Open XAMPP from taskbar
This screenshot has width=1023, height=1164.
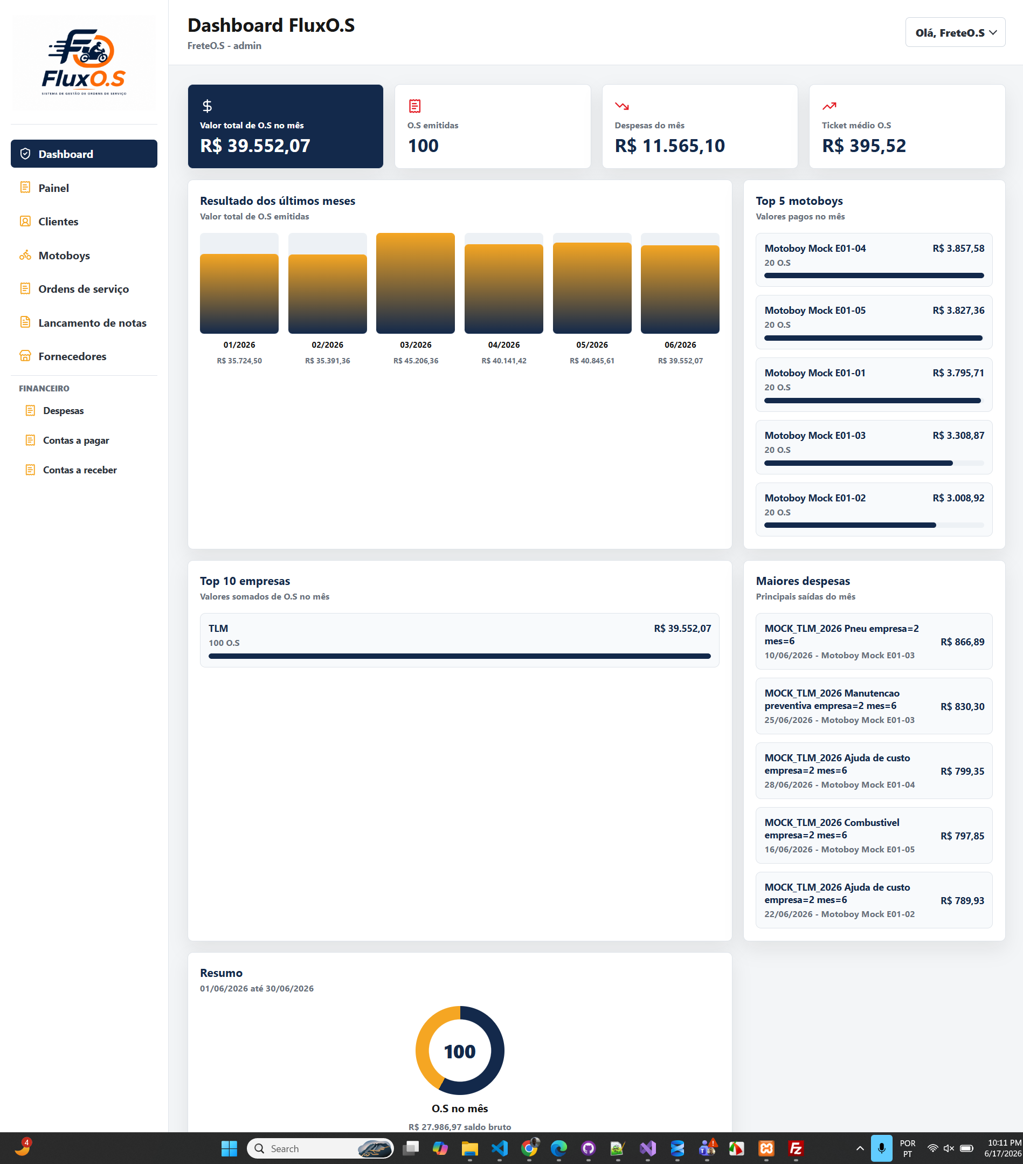[x=766, y=1148]
